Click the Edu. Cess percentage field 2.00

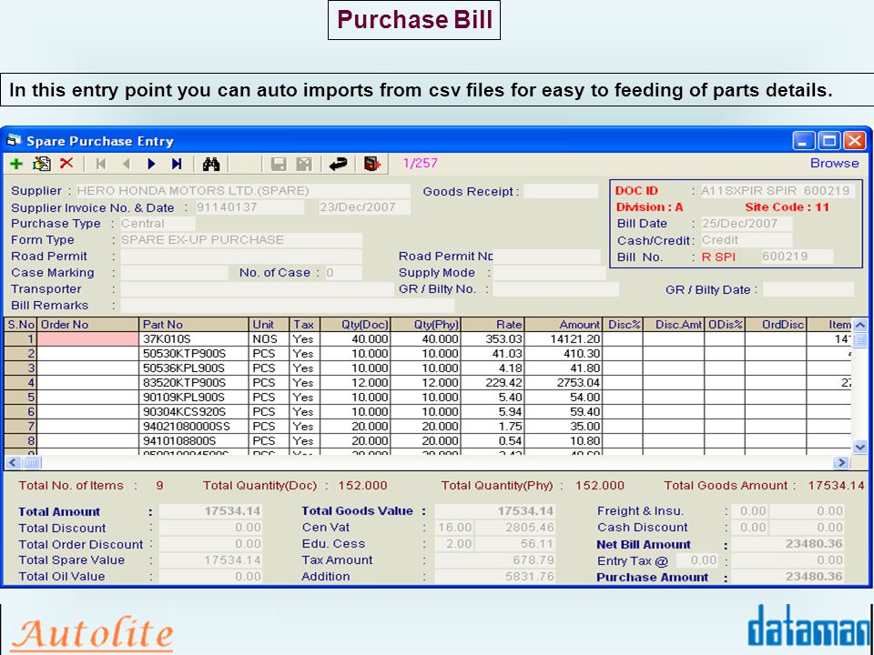(x=453, y=544)
